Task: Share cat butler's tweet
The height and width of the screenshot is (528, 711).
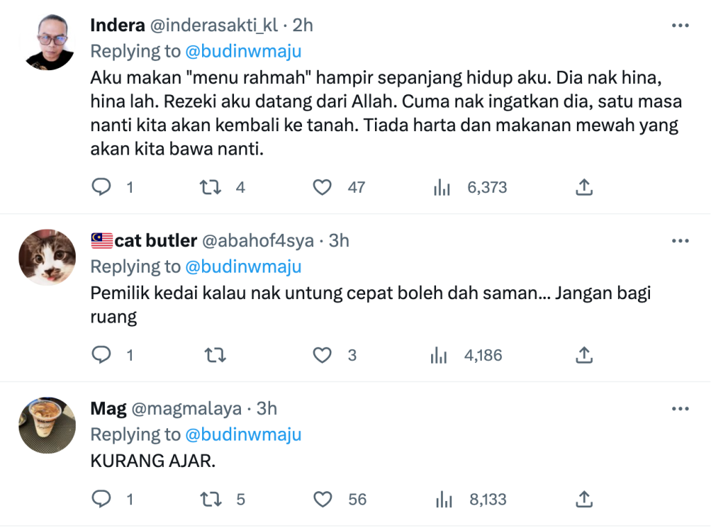Action: (584, 355)
